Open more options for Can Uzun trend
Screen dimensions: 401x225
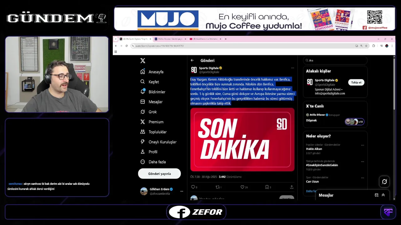tap(362, 178)
